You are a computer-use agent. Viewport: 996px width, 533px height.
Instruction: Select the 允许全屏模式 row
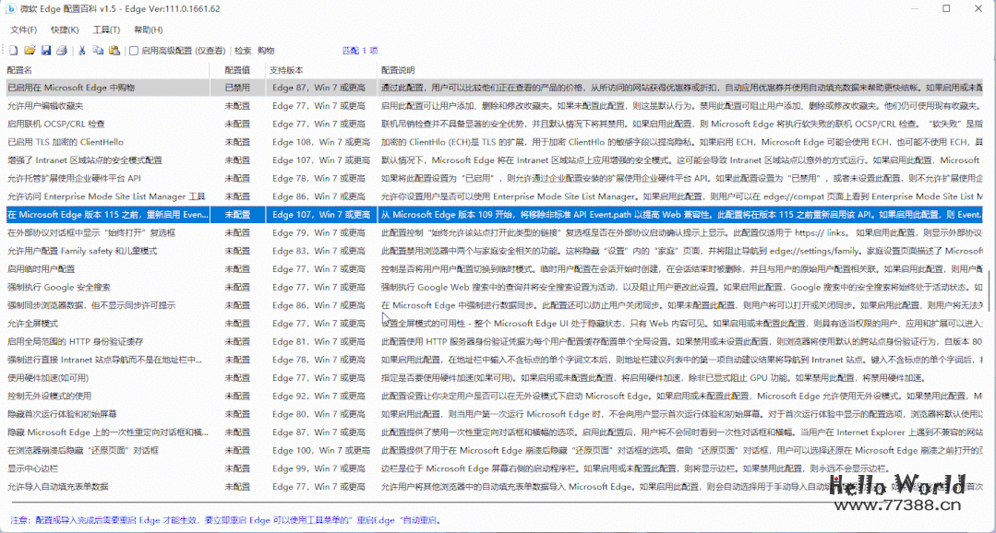33,324
